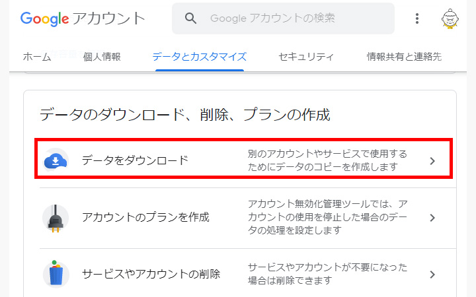Click the 別のアカウントやサービスで使用する description text
This screenshot has height=297, width=476.
tap(327, 160)
